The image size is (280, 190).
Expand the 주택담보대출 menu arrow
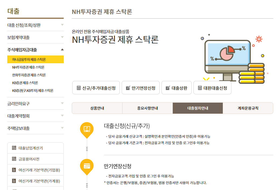(x=62, y=128)
